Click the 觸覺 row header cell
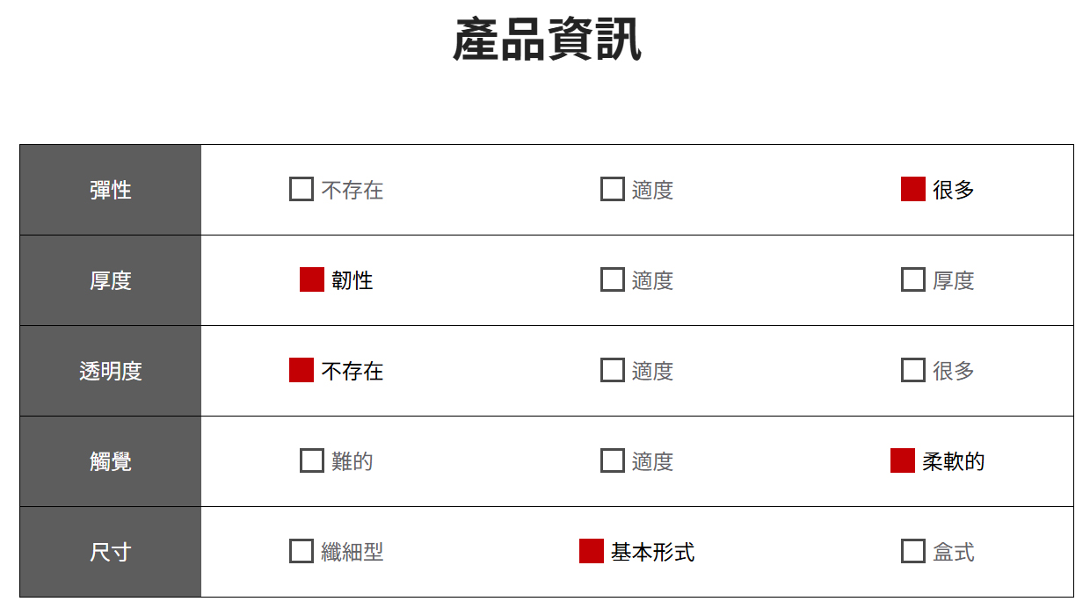Viewport: 1090px width, 616px height. [111, 461]
